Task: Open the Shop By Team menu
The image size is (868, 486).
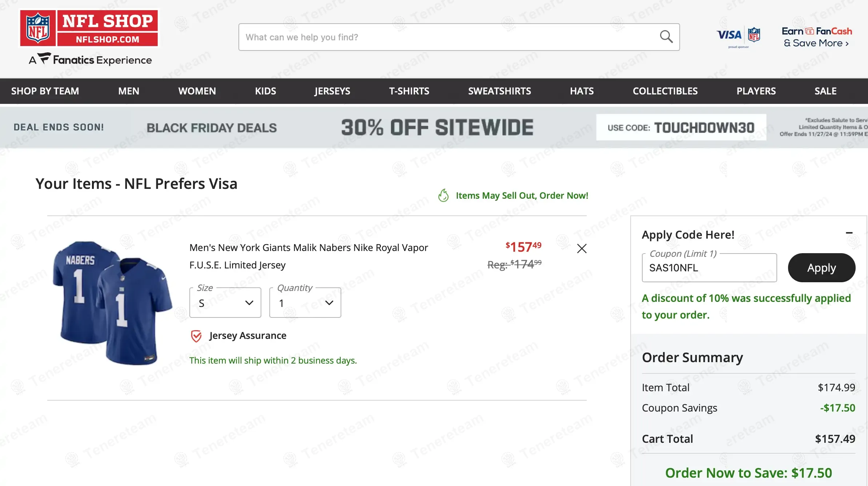Action: tap(45, 91)
